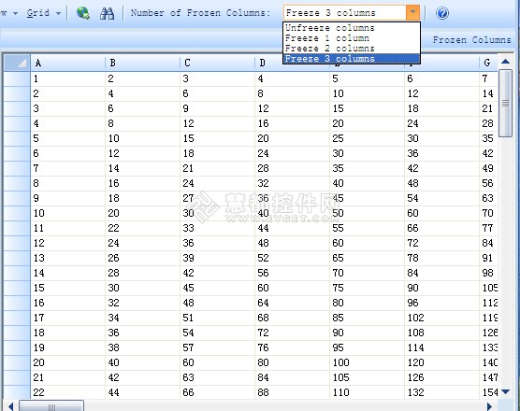520x411 pixels.
Task: Click the select-all corner cell
Action: pyautogui.click(x=17, y=63)
